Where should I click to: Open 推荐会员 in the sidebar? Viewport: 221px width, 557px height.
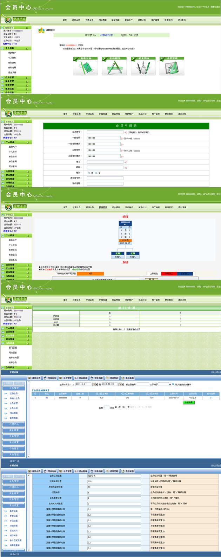pyautogui.click(x=13, y=362)
